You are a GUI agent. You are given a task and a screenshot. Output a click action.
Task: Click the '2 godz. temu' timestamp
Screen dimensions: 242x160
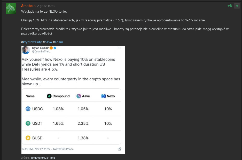pyautogui.click(x=46, y=6)
